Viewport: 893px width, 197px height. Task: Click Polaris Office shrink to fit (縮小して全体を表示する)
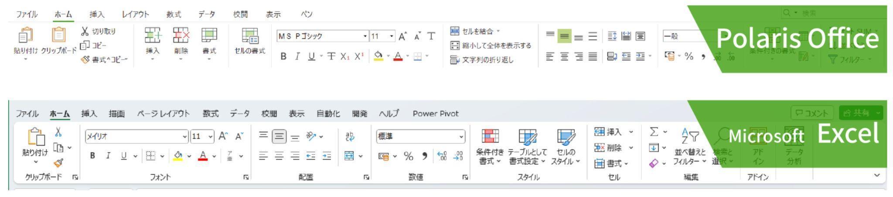(491, 46)
